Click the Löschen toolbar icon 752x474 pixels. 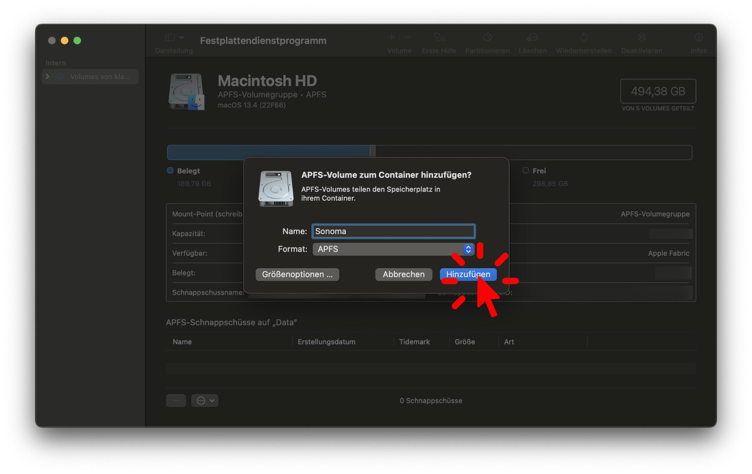(x=532, y=38)
